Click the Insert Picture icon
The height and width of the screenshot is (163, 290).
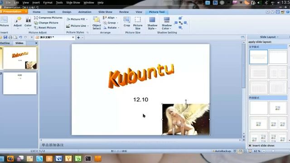tap(4, 22)
